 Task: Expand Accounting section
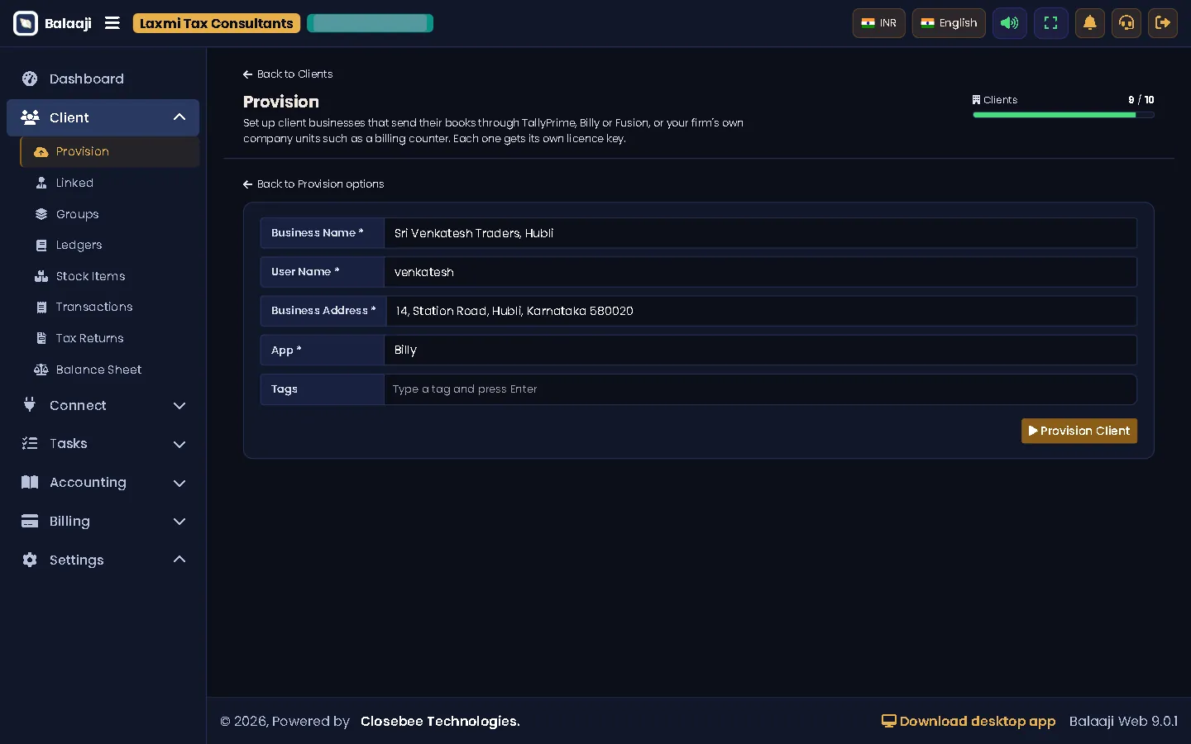(103, 483)
